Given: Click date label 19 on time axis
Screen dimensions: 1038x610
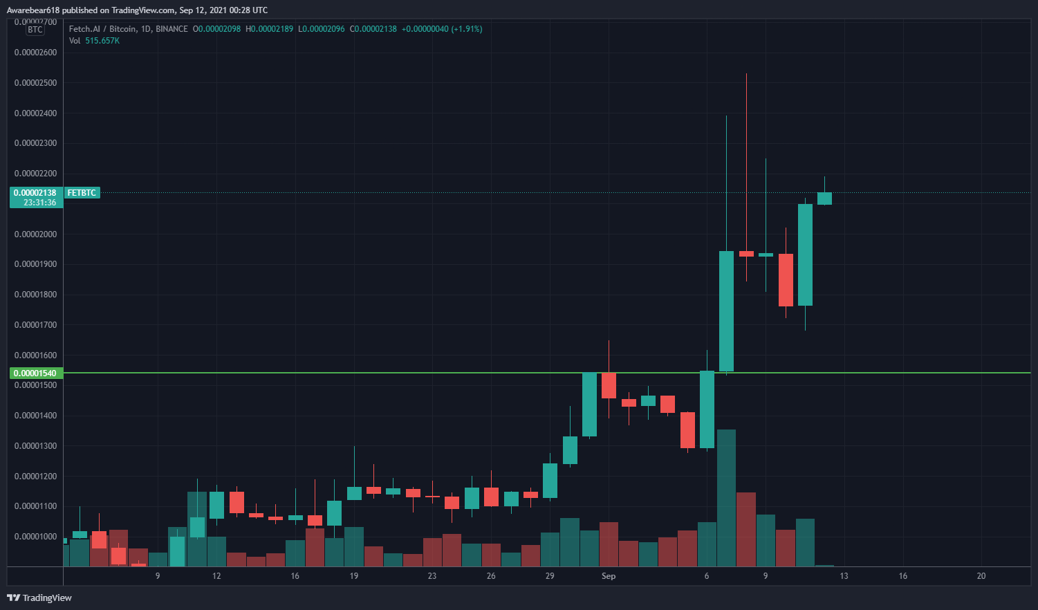Looking at the screenshot, I should [x=354, y=576].
